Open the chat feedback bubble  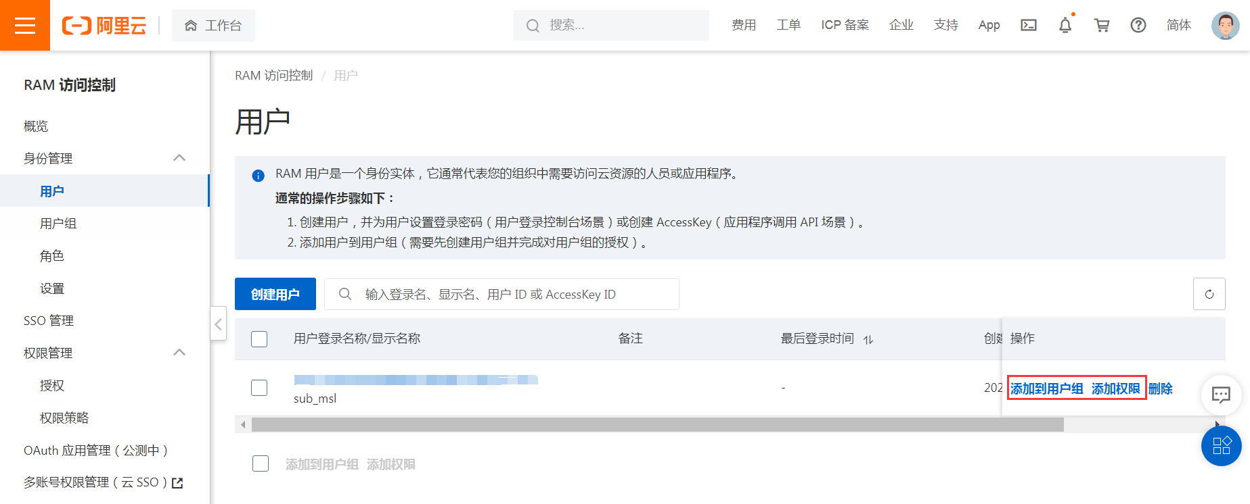(1221, 395)
